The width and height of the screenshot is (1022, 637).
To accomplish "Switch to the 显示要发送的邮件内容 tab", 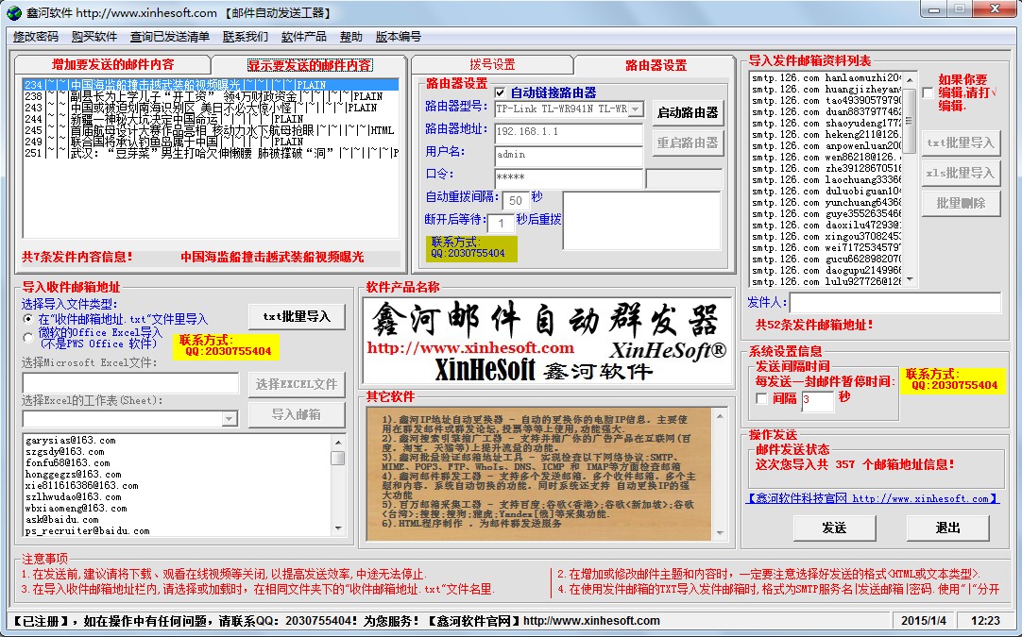I will [309, 65].
